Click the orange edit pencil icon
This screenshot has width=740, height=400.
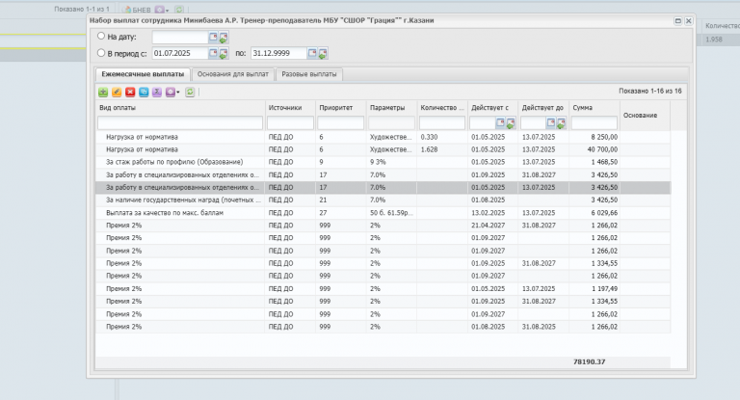(x=117, y=93)
